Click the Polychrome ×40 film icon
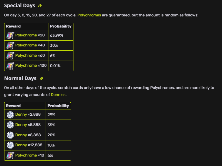Image resolution: width=222 pixels, height=166 pixels. point(10,46)
